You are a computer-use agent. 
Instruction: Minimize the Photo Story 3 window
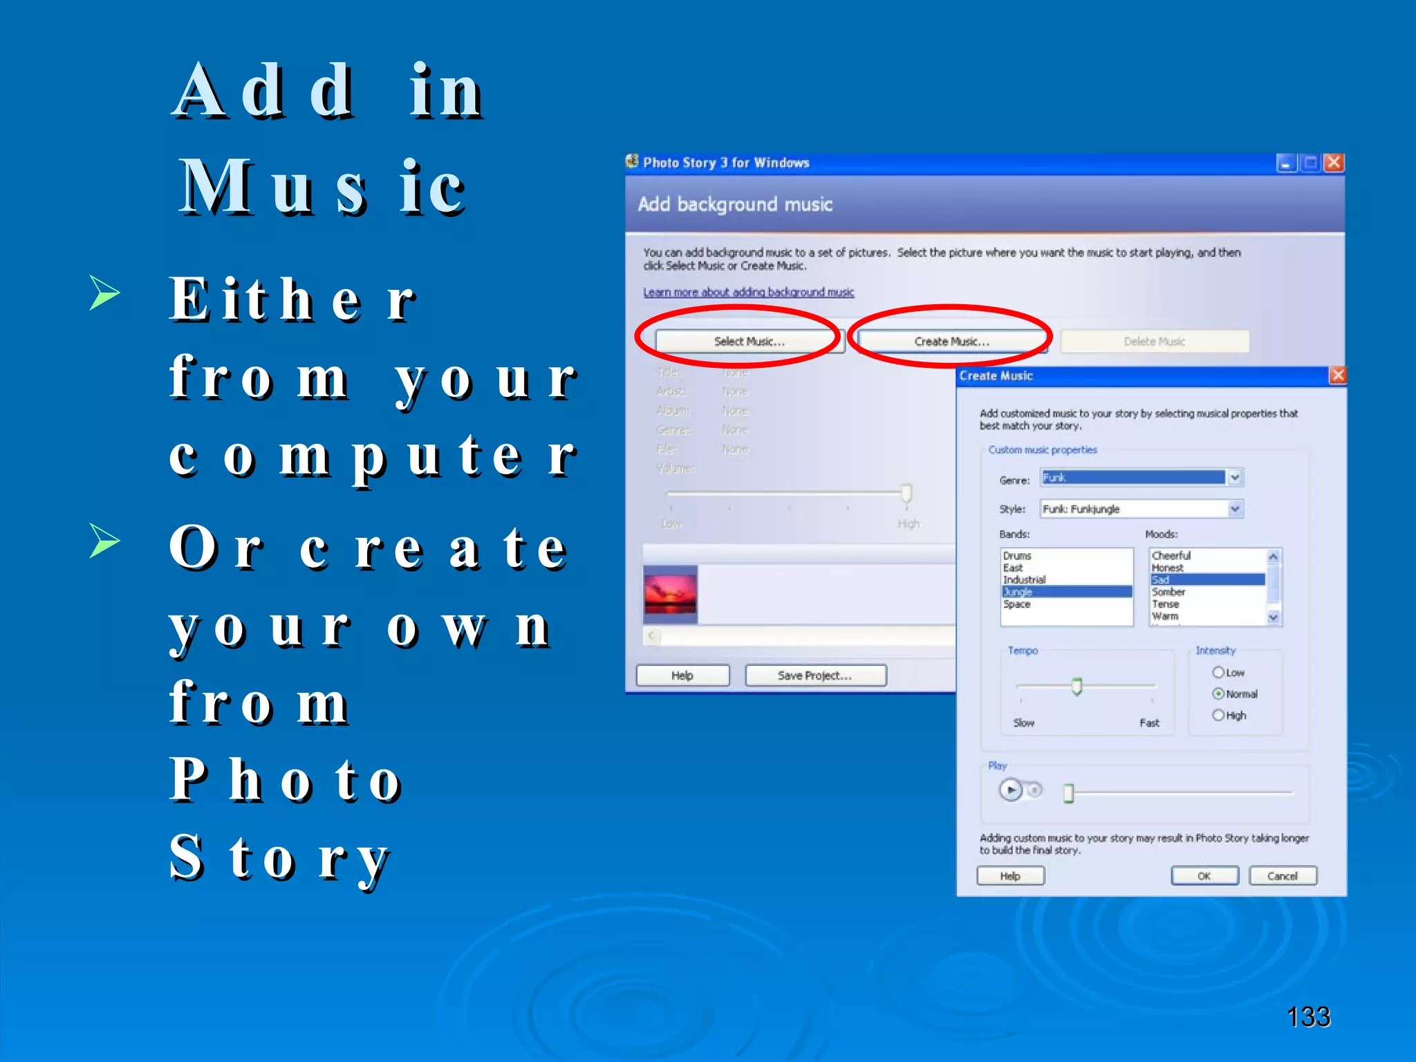(x=1286, y=163)
